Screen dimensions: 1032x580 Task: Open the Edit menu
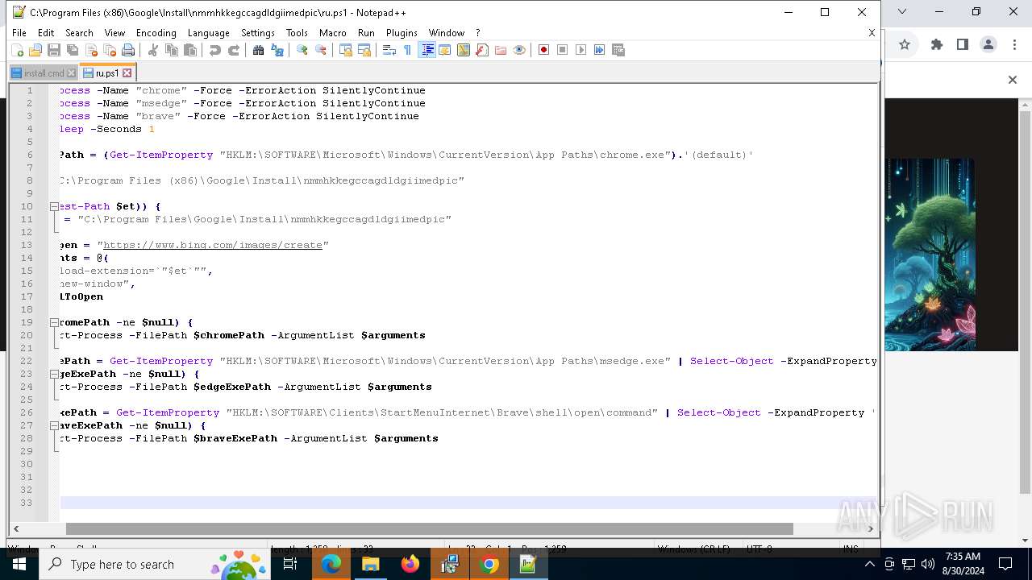tap(46, 33)
